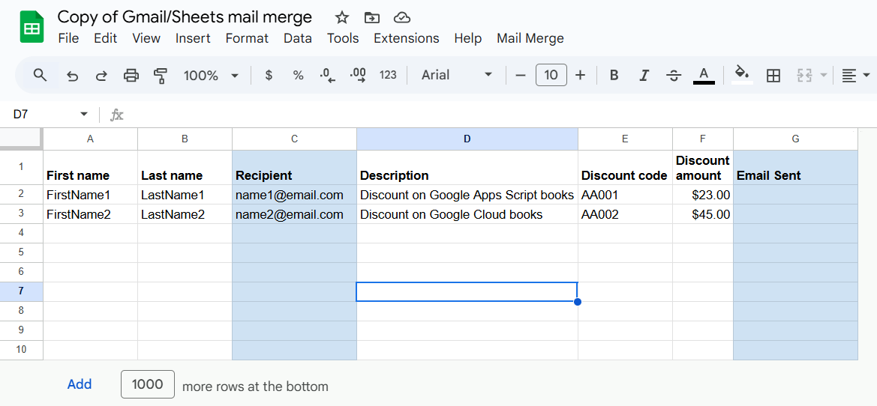Viewport: 877px width, 406px height.
Task: Check cloud save status icon
Action: (x=402, y=18)
